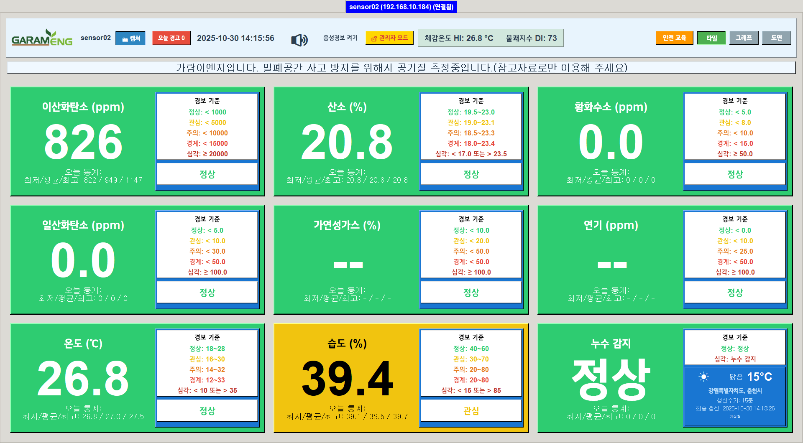Screen dimensions: 803x443
Task: Mute audio by clicking the speaker icon
Action: click(299, 38)
